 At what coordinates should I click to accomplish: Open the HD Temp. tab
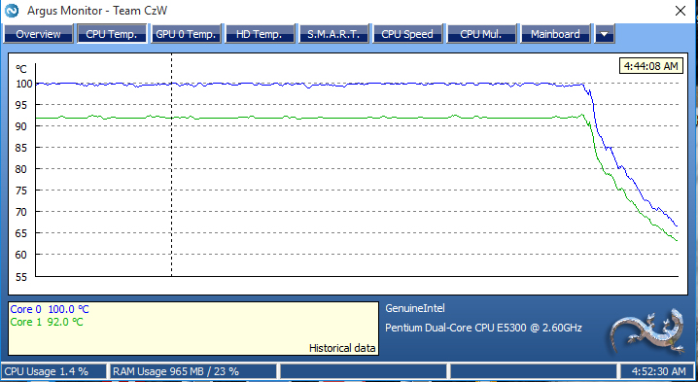(x=260, y=34)
